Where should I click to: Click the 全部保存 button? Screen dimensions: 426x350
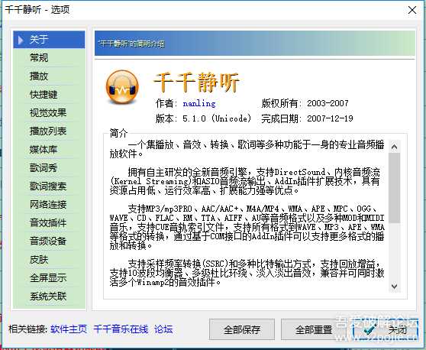click(242, 329)
